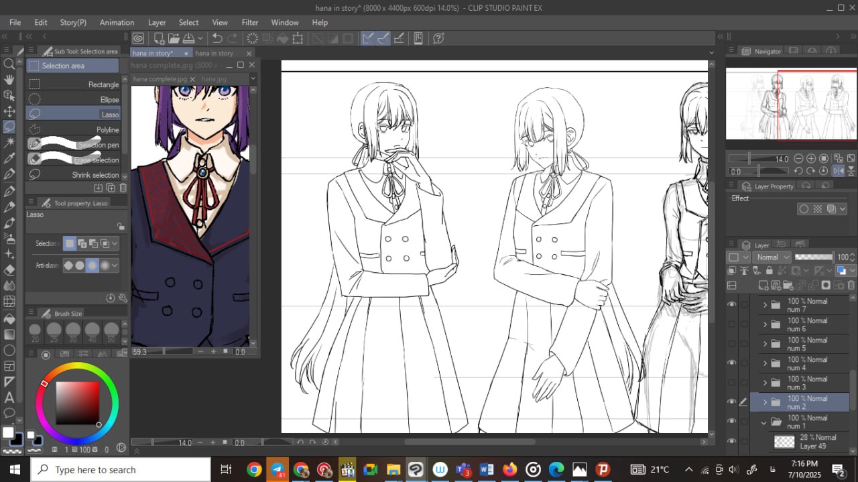Open CLIP STUDIO launcher icon
858x482 pixels.
tap(138, 39)
